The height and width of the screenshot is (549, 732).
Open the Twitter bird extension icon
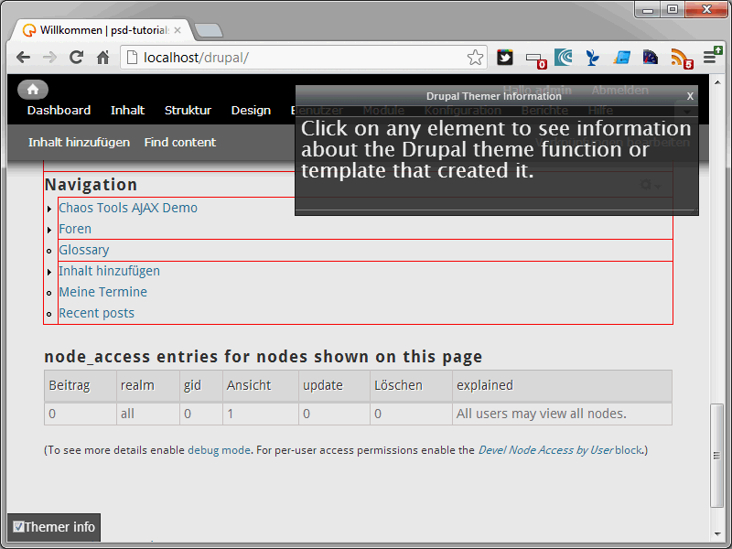[505, 58]
